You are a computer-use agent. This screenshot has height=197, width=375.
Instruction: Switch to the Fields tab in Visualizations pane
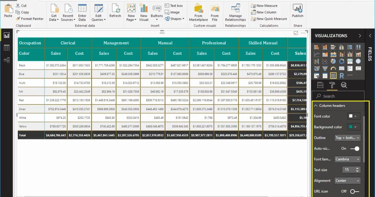(x=320, y=85)
